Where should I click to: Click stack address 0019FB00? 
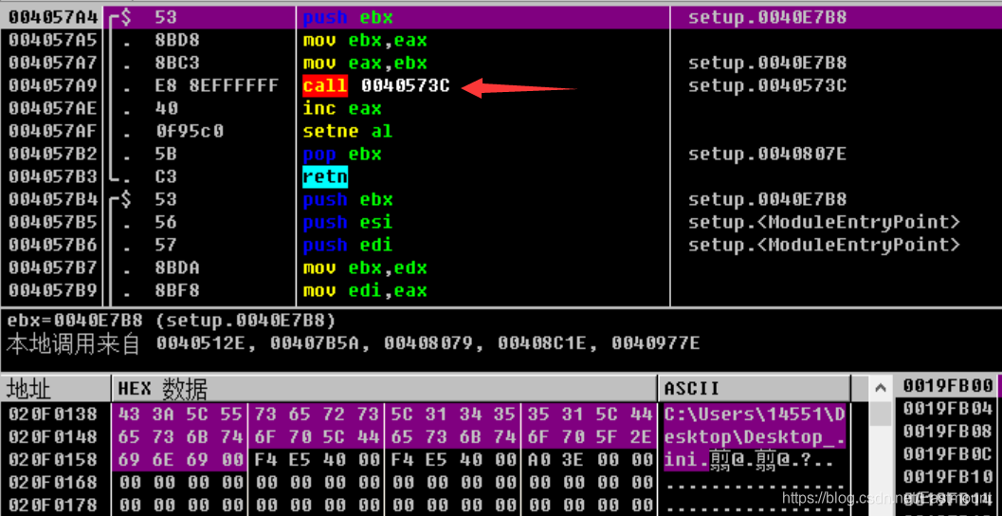948,385
